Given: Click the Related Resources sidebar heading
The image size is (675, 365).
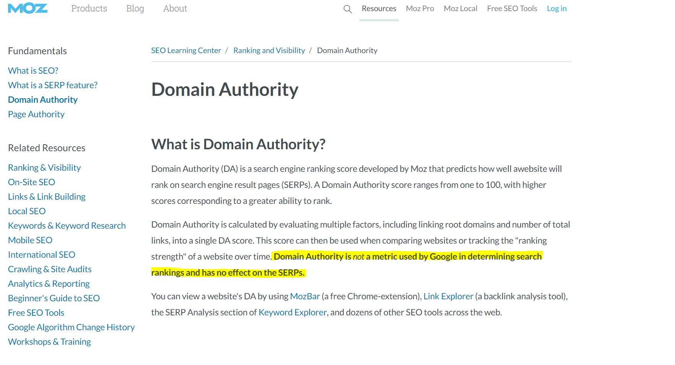Looking at the screenshot, I should coord(47,148).
